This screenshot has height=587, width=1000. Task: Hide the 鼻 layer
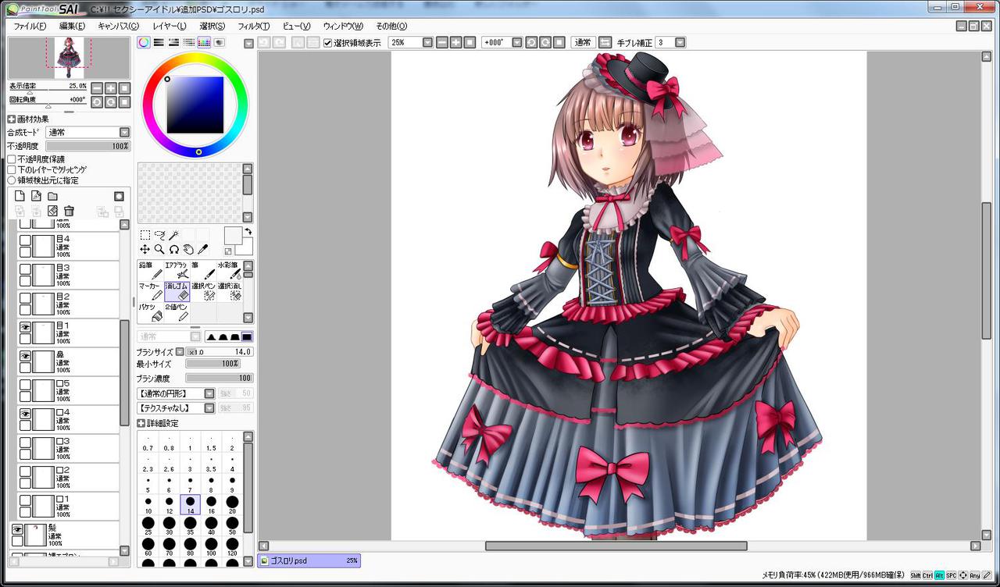coord(25,358)
